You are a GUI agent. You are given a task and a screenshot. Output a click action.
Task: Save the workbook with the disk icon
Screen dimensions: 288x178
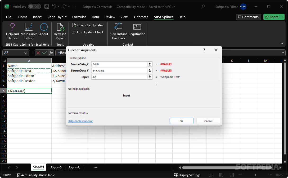pyautogui.click(x=47, y=7)
